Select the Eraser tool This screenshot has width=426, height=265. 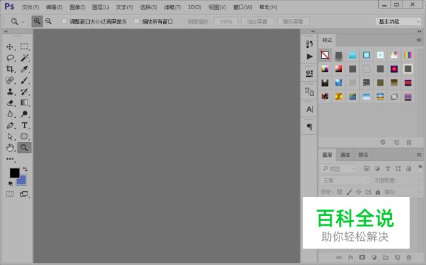coord(10,103)
